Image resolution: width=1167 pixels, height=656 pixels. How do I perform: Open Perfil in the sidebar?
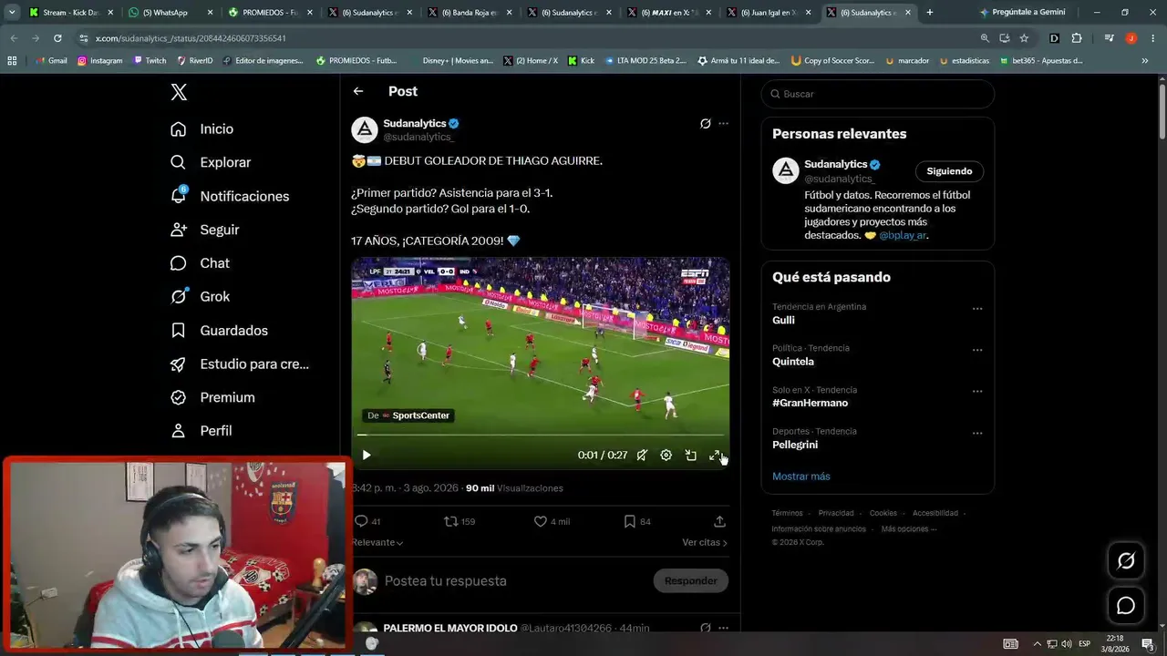[201, 431]
